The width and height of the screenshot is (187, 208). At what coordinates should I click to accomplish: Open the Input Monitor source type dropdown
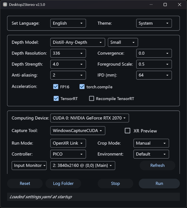29,165
